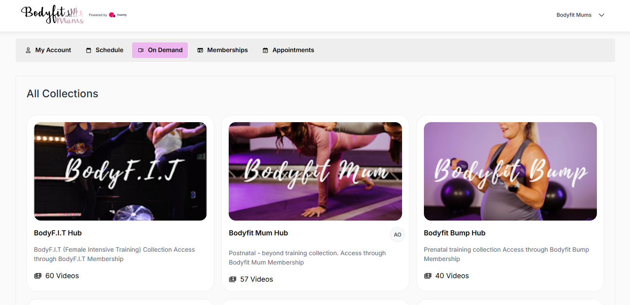
Task: Go to the Memberships tab
Action: pyautogui.click(x=222, y=50)
